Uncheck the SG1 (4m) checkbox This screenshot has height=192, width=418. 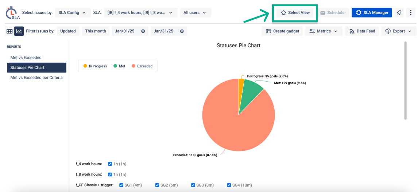(121, 185)
